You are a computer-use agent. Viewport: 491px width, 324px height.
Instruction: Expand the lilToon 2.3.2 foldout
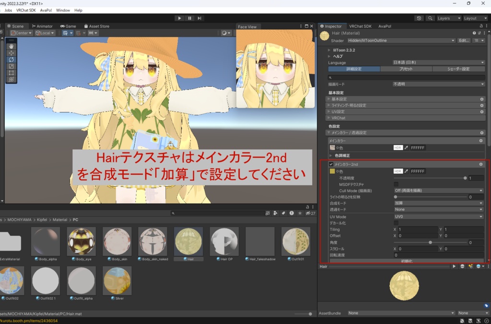(329, 50)
